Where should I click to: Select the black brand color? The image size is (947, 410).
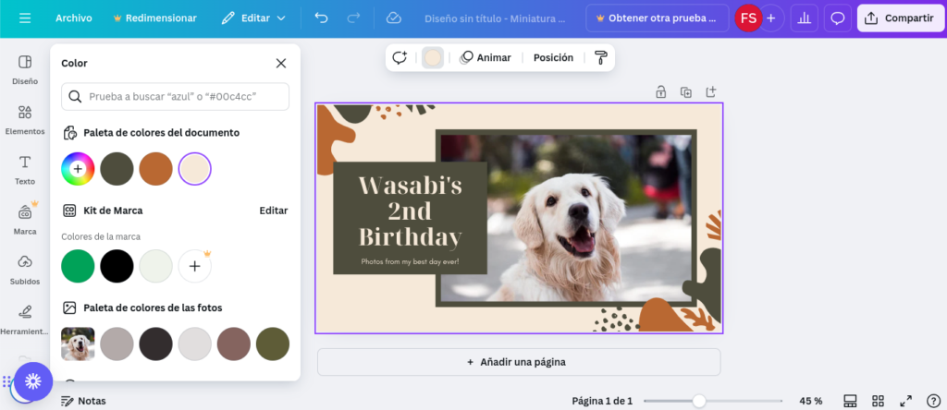[x=117, y=266]
